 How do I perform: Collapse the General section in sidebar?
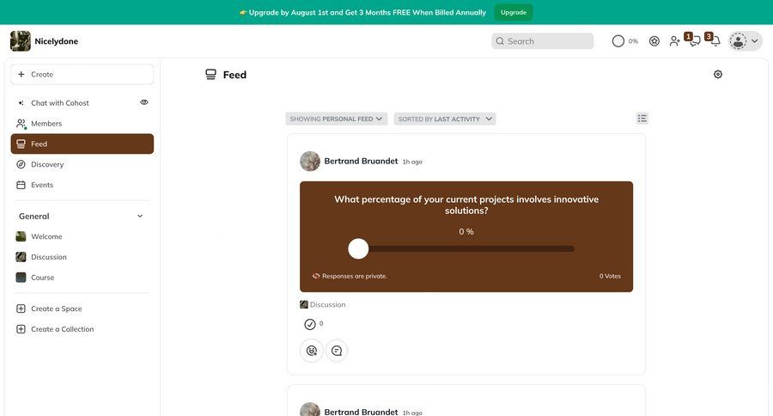[x=140, y=217]
